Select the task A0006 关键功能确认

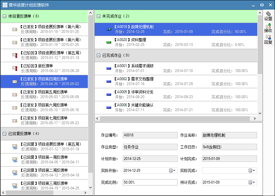(176, 107)
